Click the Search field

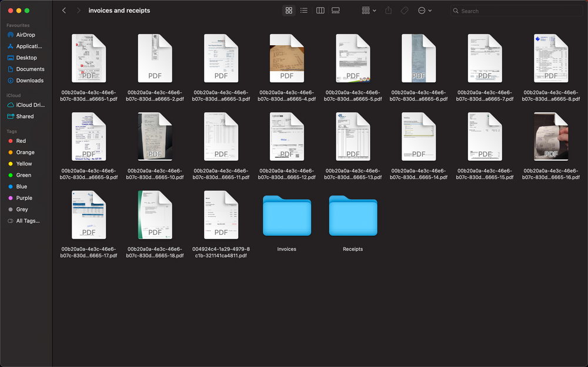517,11
